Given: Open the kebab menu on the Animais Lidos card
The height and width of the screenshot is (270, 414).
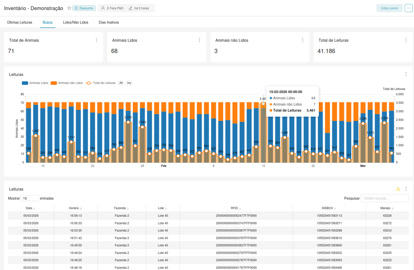Looking at the screenshot, I should pyautogui.click(x=199, y=40).
